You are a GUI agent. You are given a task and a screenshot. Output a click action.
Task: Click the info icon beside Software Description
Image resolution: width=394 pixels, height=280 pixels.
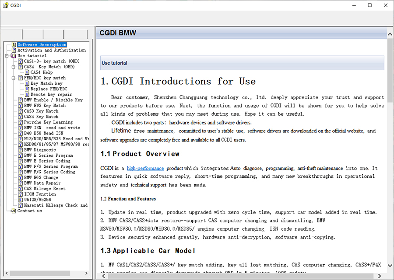coord(14,45)
